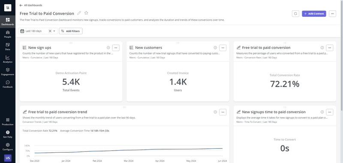343x163 pixels.
Task: Click the clock icon on New customers
Action: pyautogui.click(x=215, y=48)
